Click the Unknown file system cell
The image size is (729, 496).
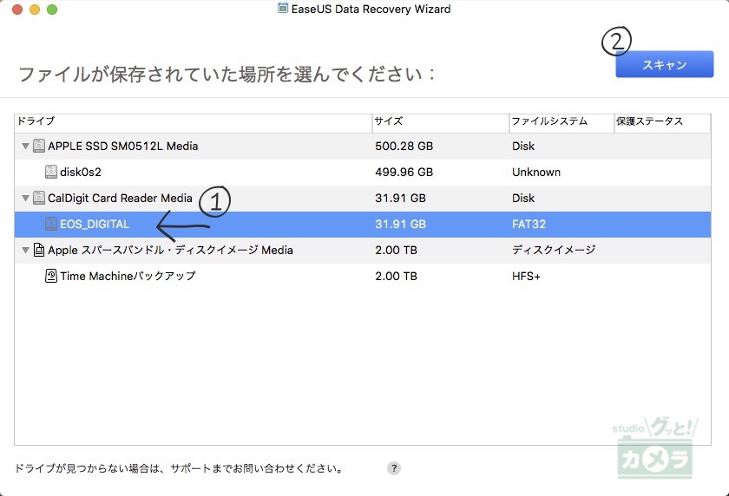point(536,173)
